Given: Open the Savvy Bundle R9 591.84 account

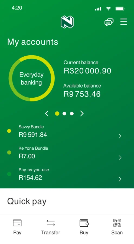Looking at the screenshot, I should 64,131.
